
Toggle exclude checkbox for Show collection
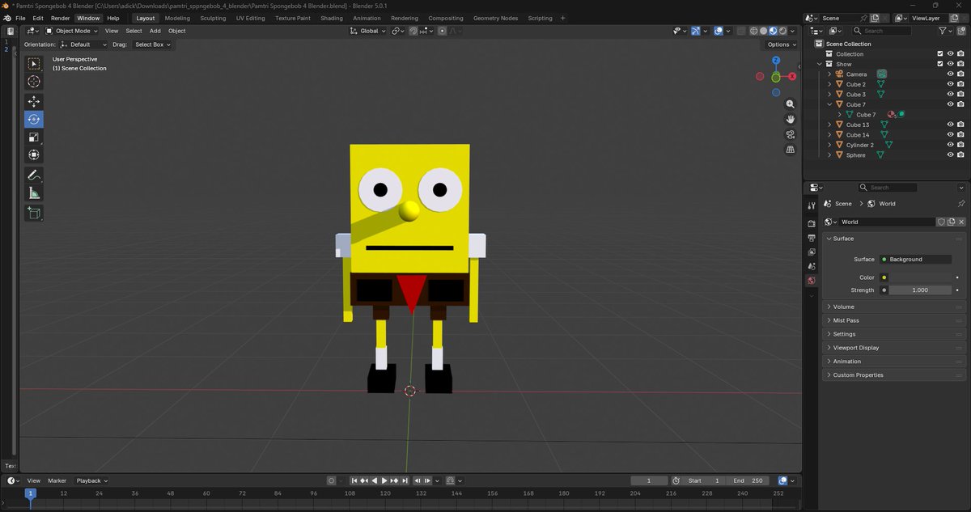coord(940,64)
